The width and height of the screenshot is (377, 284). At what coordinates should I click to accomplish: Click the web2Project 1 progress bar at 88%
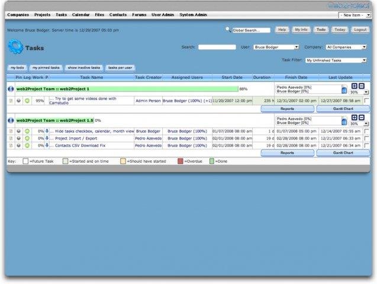pyautogui.click(x=127, y=89)
